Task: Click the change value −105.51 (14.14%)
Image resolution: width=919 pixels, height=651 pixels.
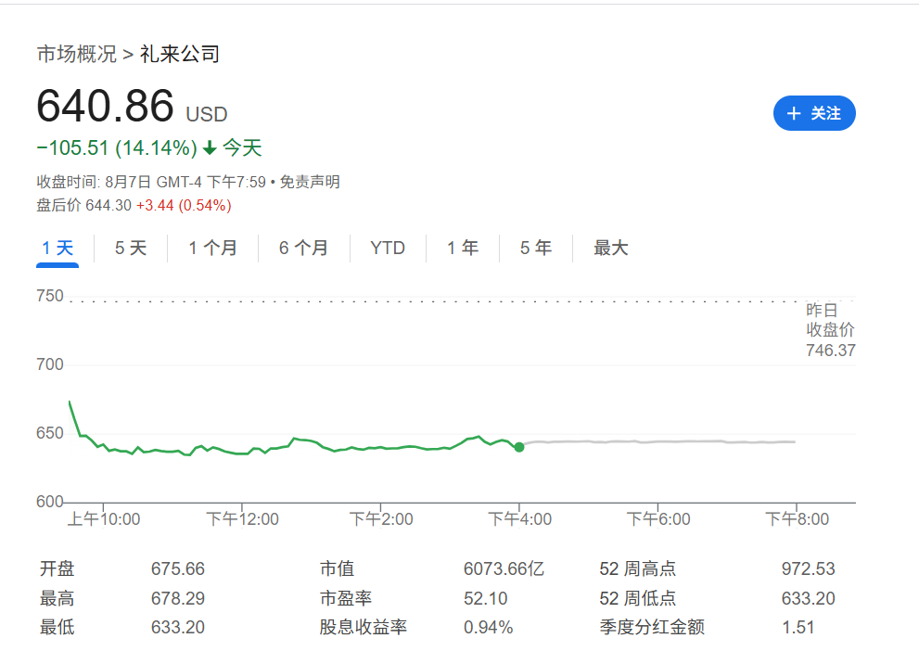Action: (x=117, y=147)
